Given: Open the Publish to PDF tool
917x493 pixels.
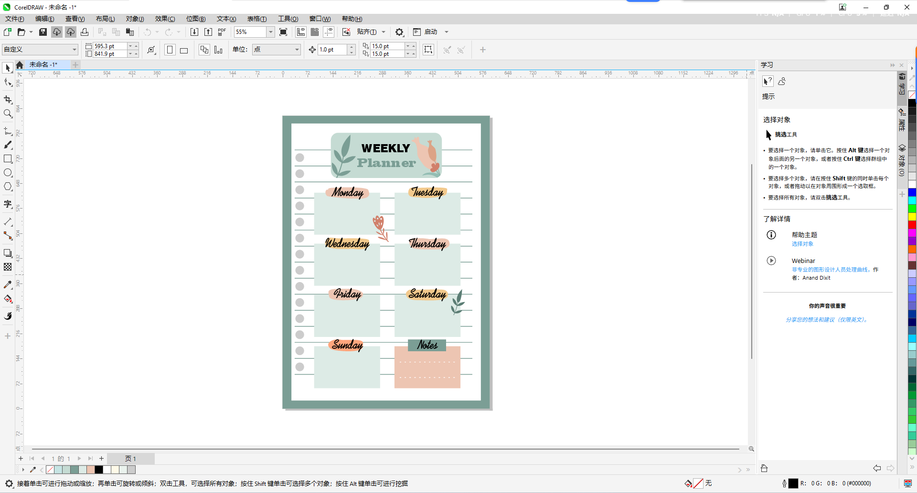Looking at the screenshot, I should (x=221, y=31).
